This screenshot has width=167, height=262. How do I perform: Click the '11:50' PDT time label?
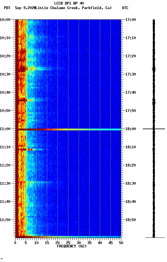coord(5,220)
